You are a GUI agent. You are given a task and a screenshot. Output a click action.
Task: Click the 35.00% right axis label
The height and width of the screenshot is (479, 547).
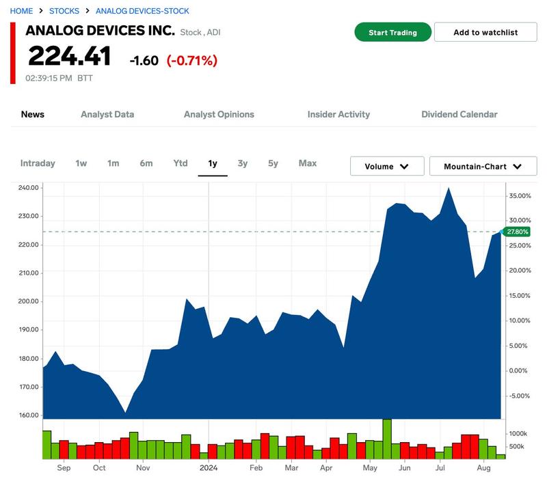[x=520, y=196]
